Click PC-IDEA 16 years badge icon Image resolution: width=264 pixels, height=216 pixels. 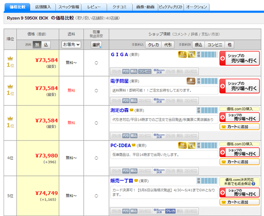coord(182,145)
